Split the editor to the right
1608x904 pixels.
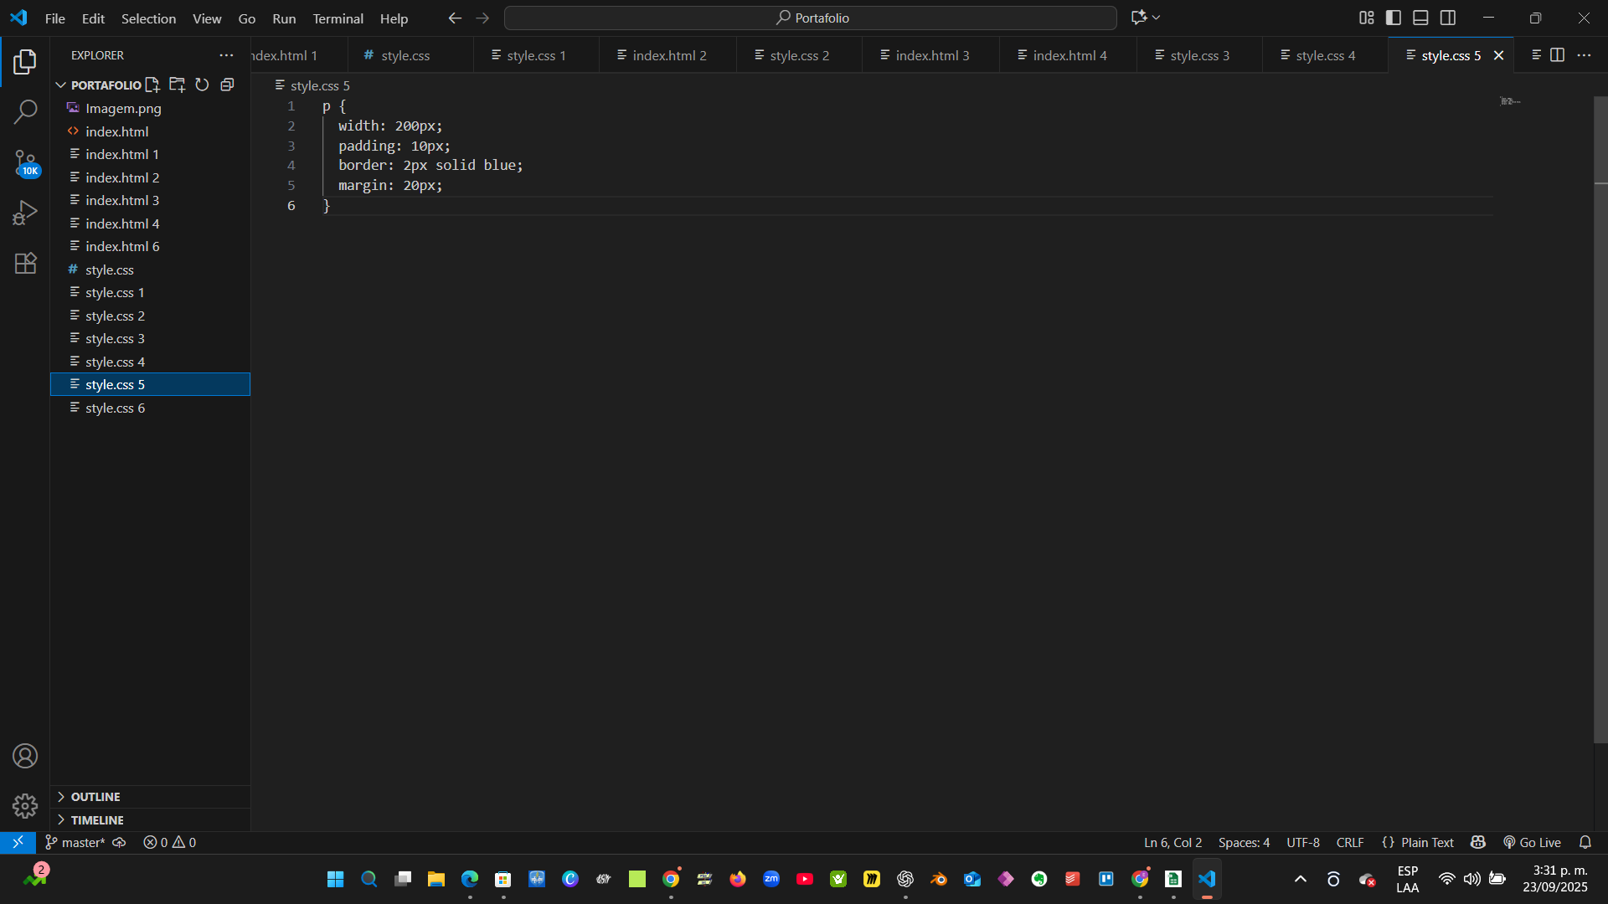[1557, 55]
